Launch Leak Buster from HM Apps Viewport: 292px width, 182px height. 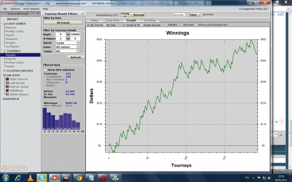tap(17, 83)
